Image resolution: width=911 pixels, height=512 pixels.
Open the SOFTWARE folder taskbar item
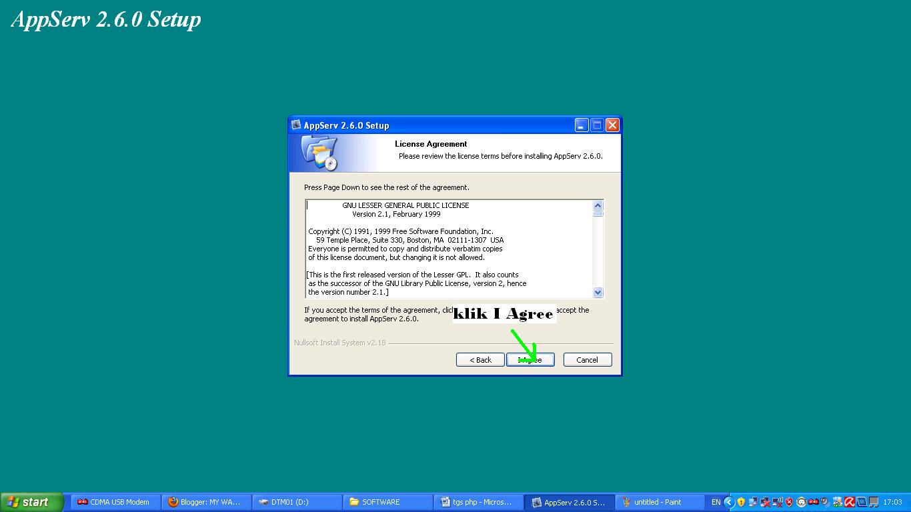coord(387,502)
